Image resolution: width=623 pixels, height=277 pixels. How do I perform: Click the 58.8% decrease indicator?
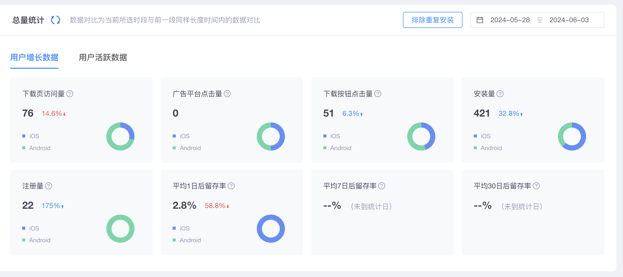point(217,206)
